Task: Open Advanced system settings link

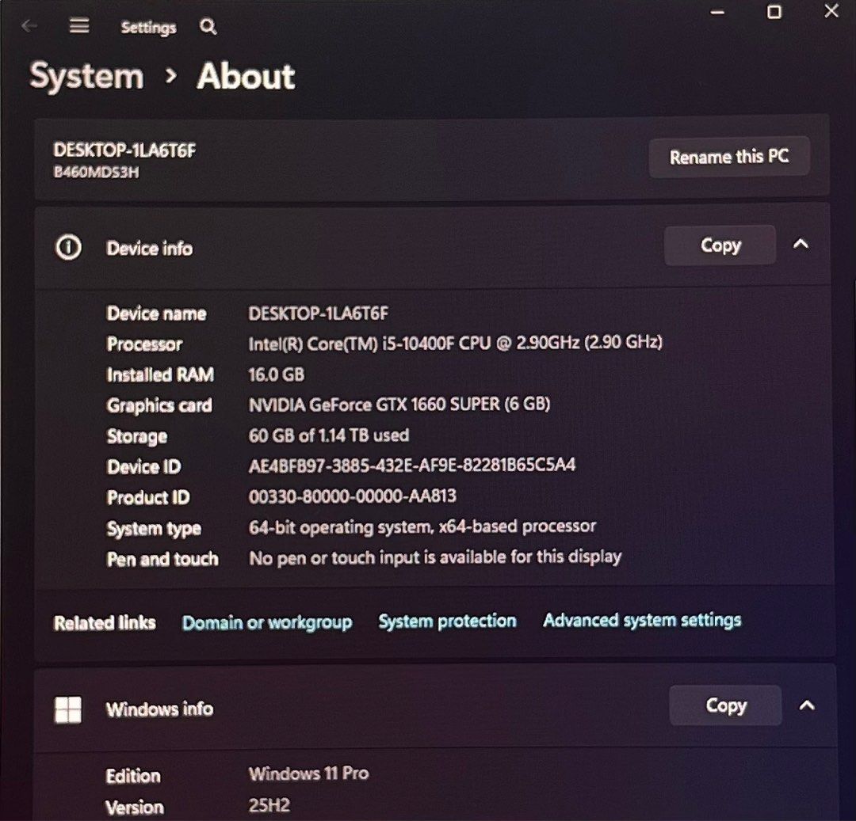Action: click(x=642, y=620)
